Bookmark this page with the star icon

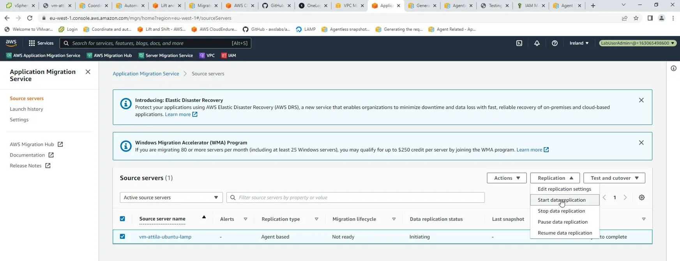click(x=636, y=18)
